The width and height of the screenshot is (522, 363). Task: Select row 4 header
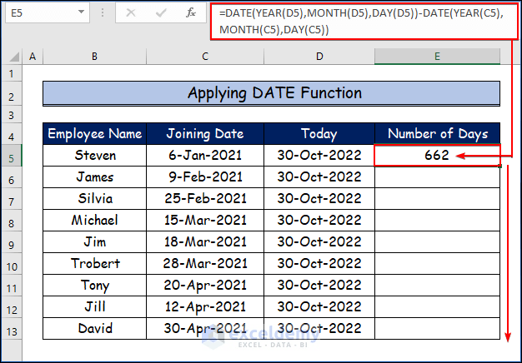[12, 134]
